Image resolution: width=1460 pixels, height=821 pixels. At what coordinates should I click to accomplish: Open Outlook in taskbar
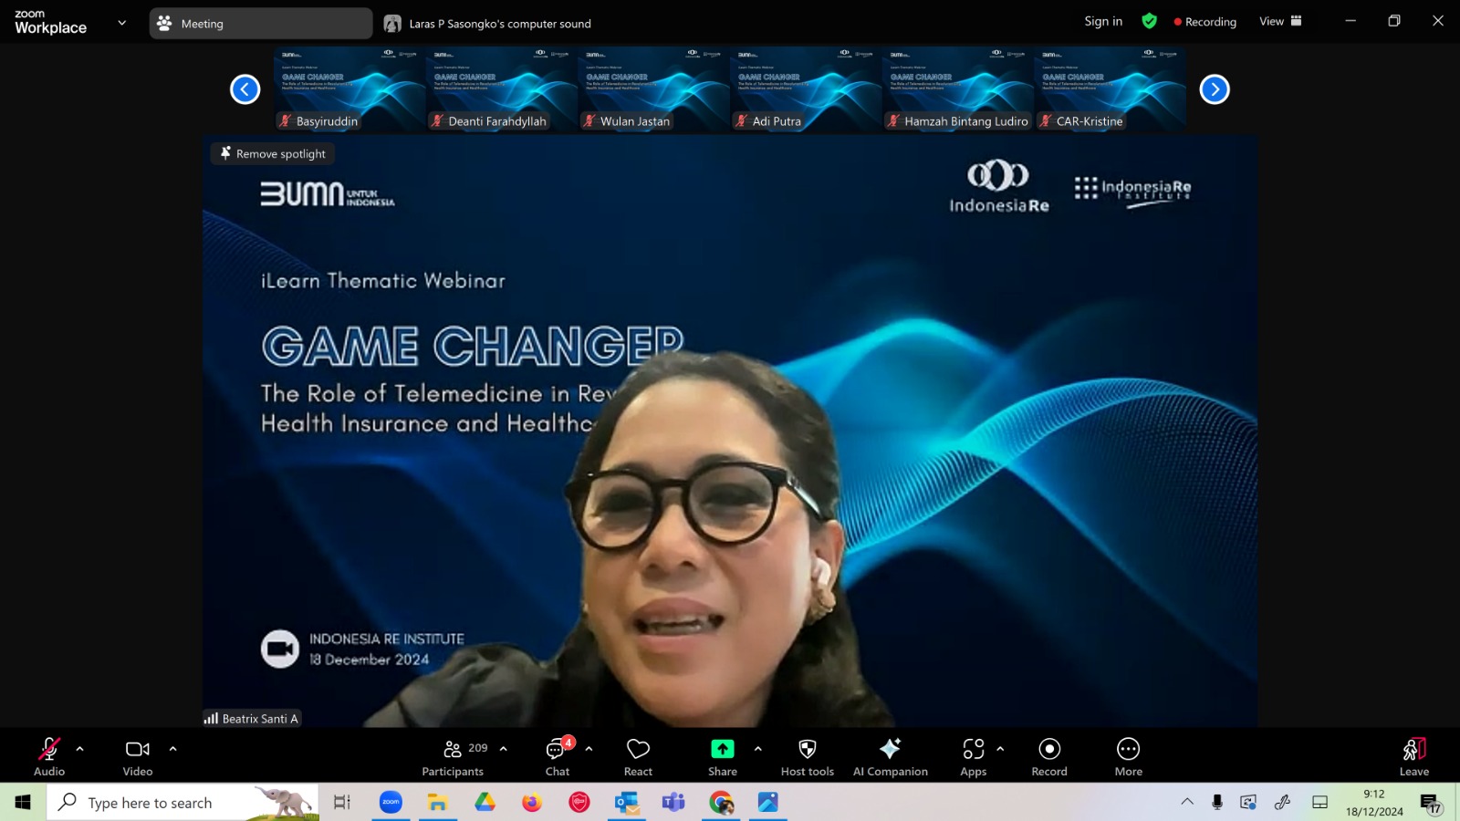click(x=627, y=803)
